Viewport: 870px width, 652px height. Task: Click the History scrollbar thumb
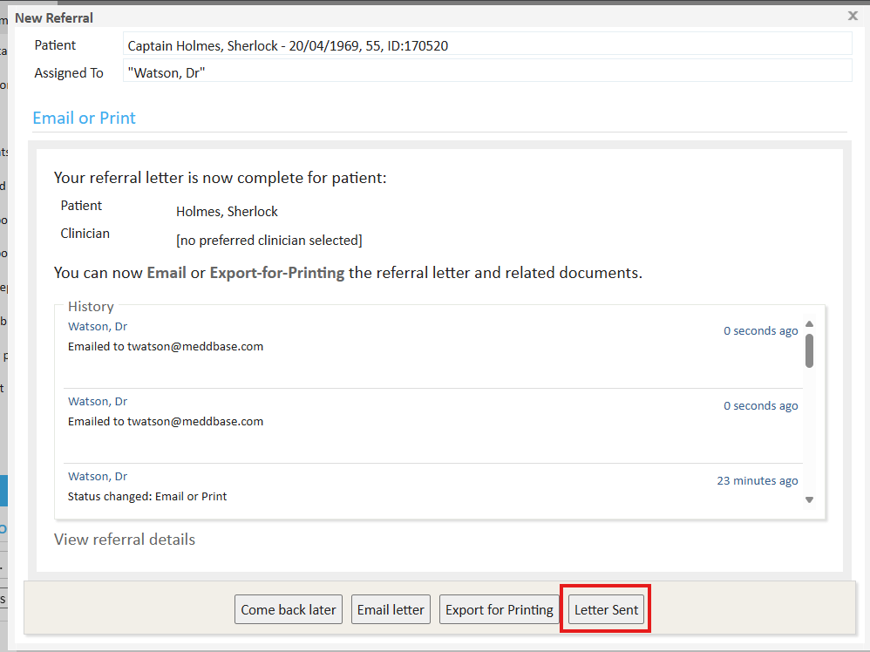(x=809, y=350)
